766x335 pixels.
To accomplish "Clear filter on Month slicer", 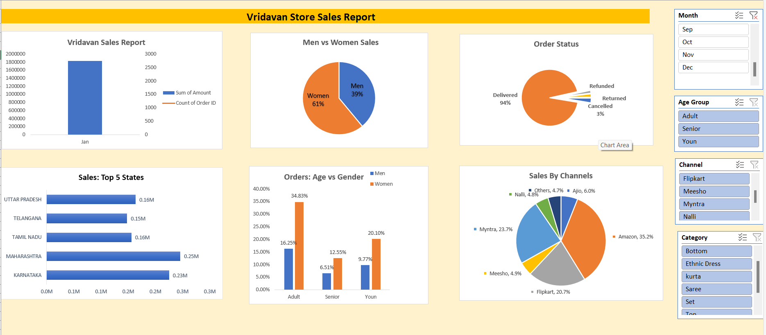I will [x=753, y=16].
